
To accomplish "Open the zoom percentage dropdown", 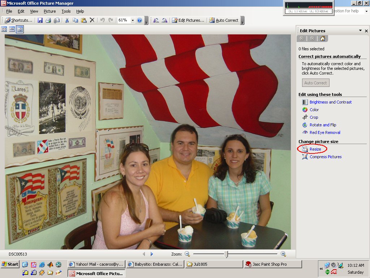I will pyautogui.click(x=133, y=20).
